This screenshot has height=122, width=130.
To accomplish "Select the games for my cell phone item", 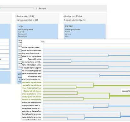I will (32, 85).
